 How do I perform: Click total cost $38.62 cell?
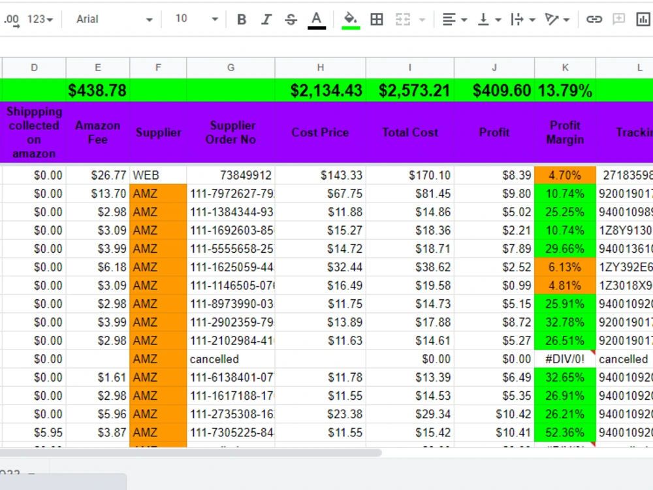coord(410,267)
